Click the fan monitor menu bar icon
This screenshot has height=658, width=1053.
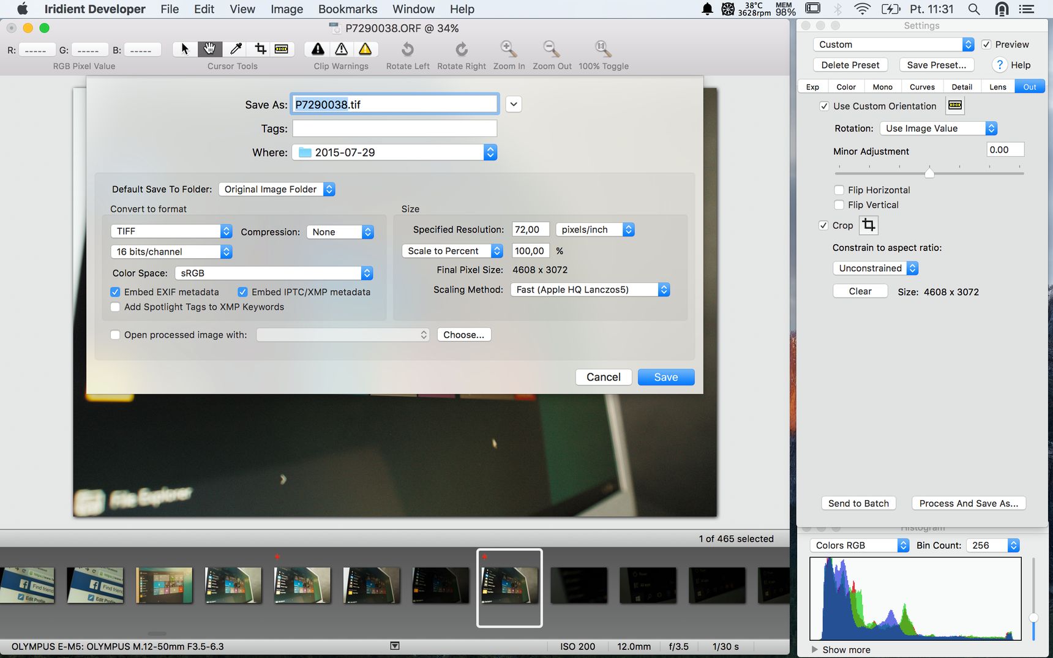tap(728, 9)
